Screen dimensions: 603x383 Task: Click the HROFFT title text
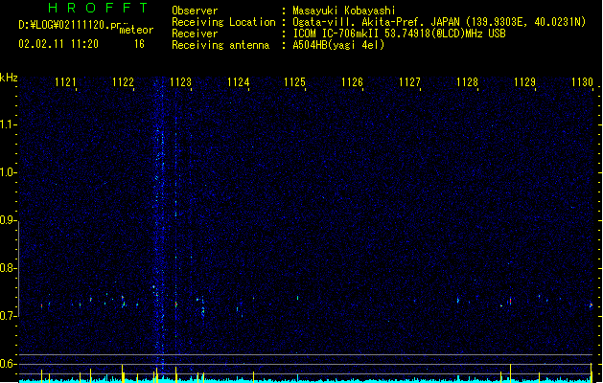pos(98,8)
